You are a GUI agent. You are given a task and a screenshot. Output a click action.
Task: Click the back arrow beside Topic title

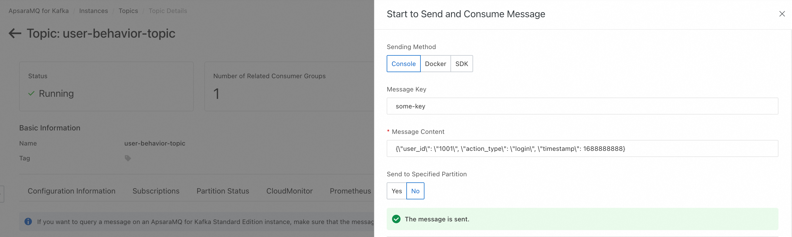tap(15, 33)
